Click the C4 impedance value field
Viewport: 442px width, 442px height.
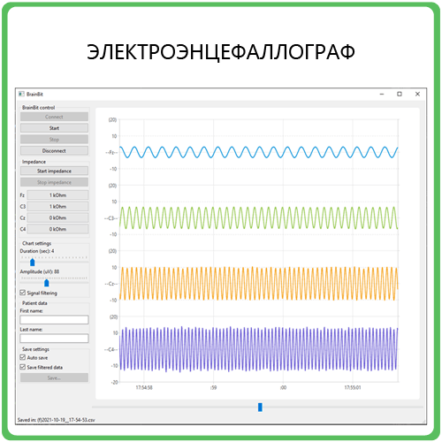tap(57, 229)
